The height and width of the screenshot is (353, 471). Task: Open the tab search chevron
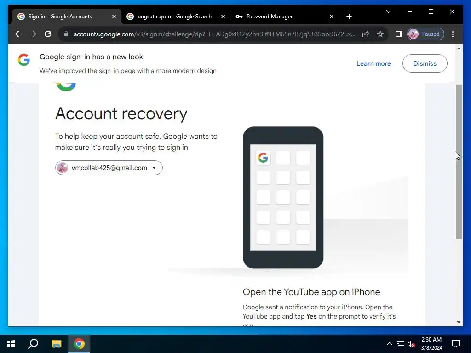pos(389,11)
